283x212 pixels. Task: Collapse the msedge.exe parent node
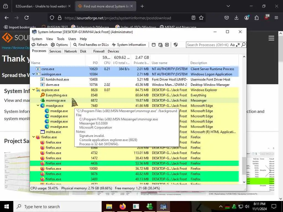click(38, 105)
